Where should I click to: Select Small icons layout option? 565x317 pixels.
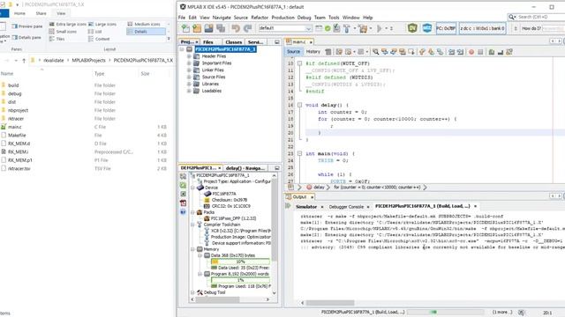[63, 32]
